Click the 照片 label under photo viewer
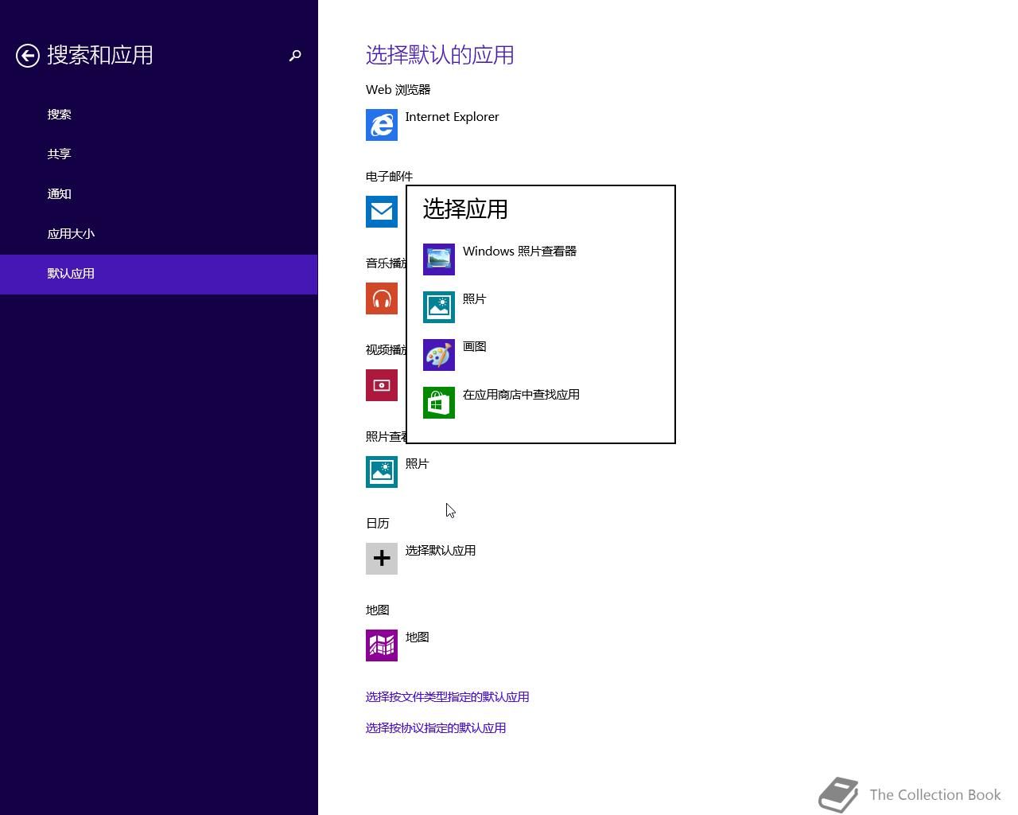The height and width of the screenshot is (815, 1018). point(417,464)
